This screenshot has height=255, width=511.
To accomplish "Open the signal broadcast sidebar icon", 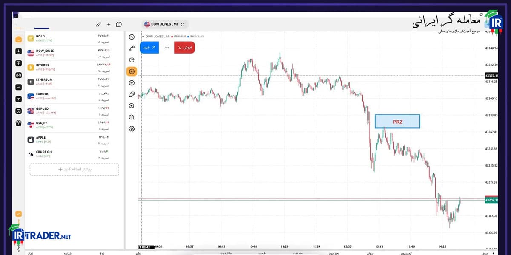I will point(19,75).
